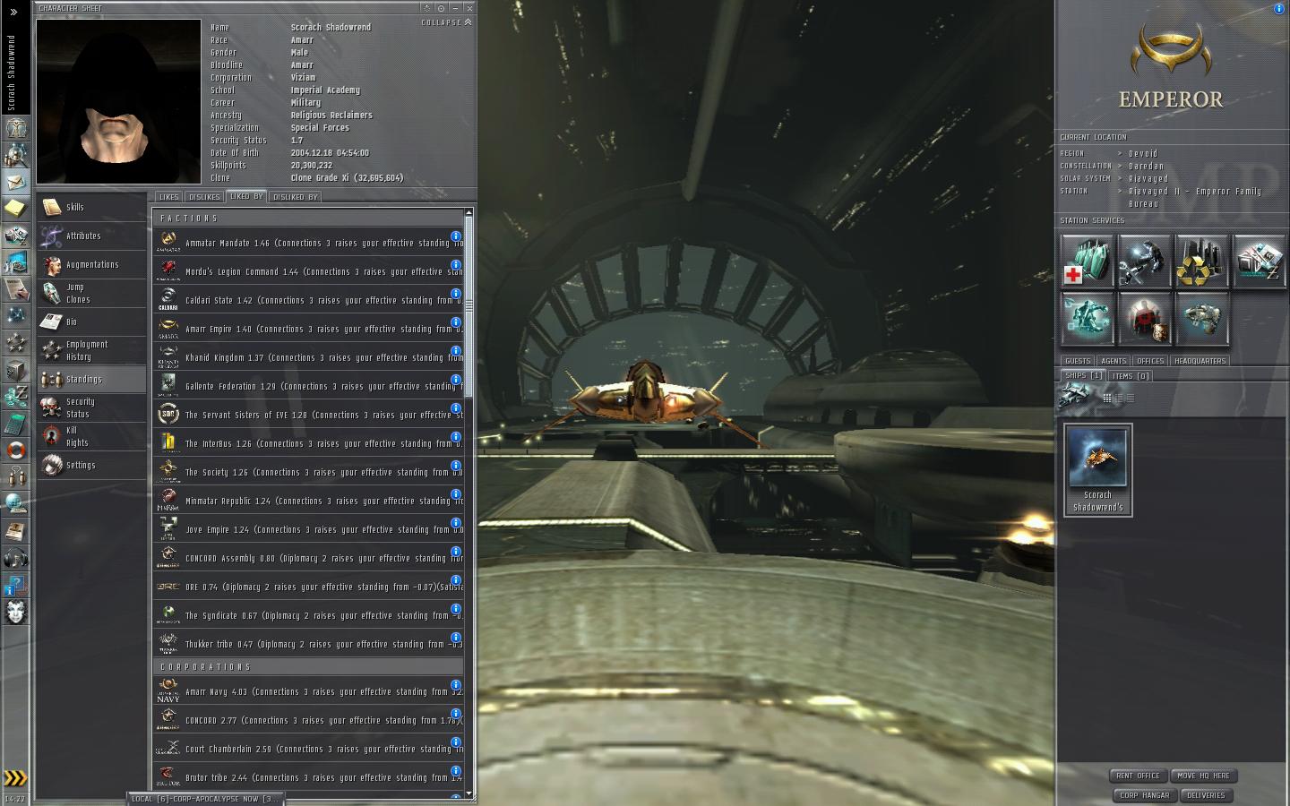Click the Servant Sisters of EVE row

[x=309, y=415]
